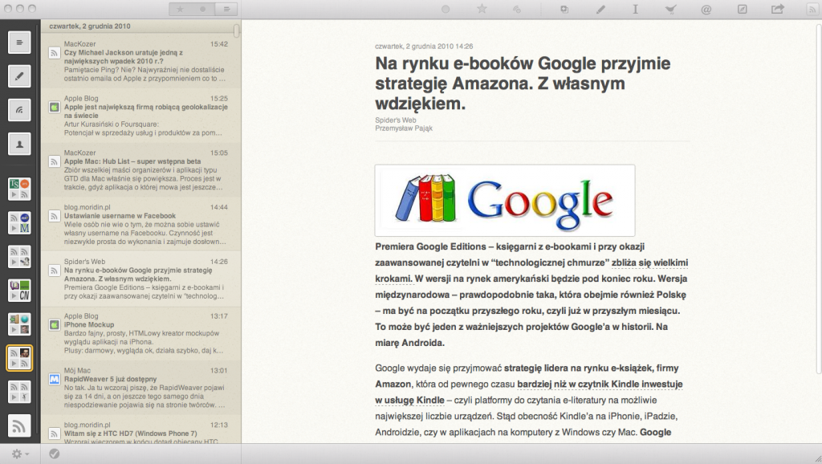Select 'Ustawianie username w Facebook' article
Image resolution: width=822 pixels, height=464 pixels.
coord(140,225)
